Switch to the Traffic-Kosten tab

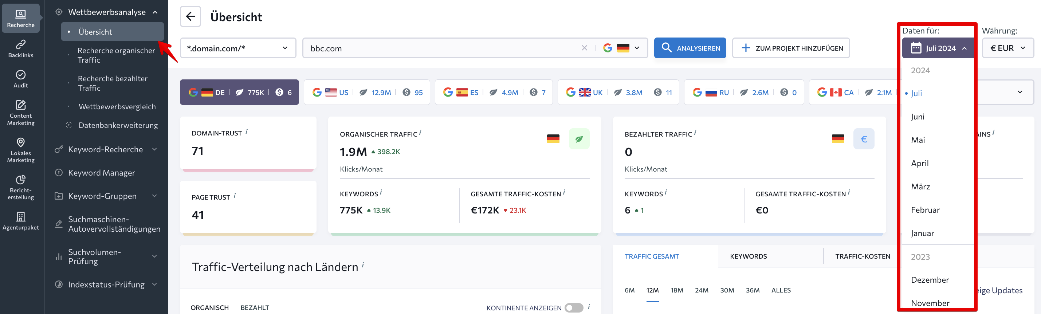[x=863, y=256]
